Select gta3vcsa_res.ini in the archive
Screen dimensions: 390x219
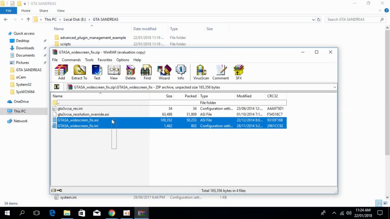point(169,109)
